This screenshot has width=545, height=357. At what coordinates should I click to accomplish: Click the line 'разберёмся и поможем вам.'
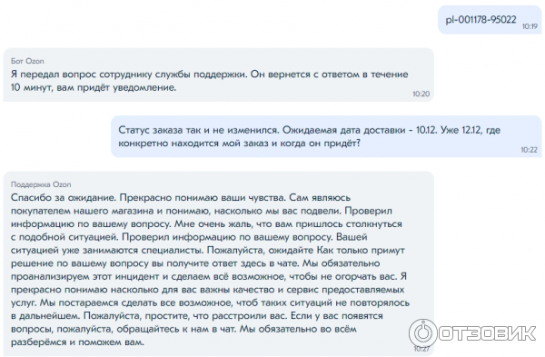77,342
